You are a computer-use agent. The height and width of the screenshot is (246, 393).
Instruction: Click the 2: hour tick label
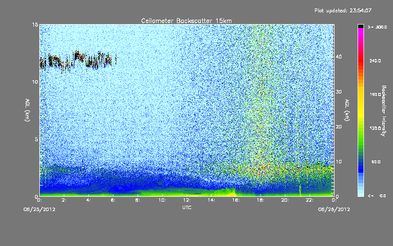click(64, 200)
